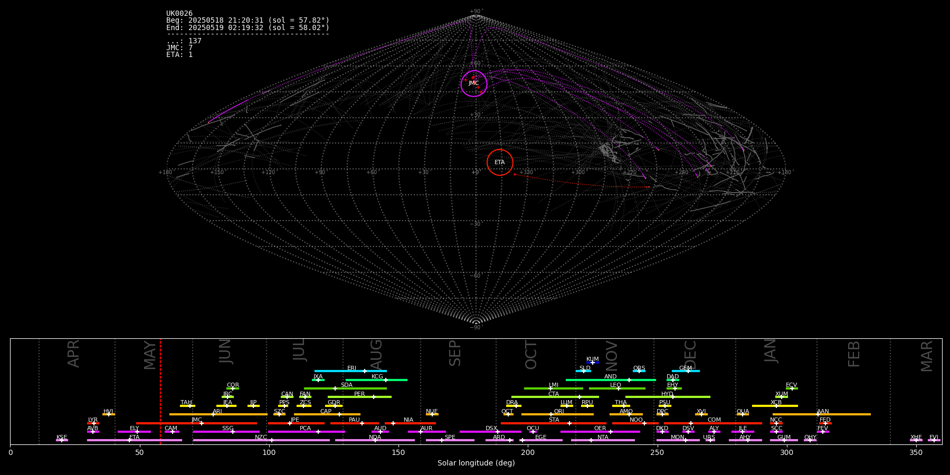The width and height of the screenshot is (950, 475).
Task: Click the HYD shower label
Action: 667,394
